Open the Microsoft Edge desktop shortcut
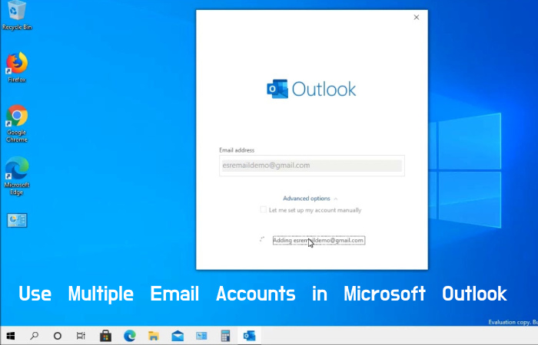 pyautogui.click(x=16, y=176)
